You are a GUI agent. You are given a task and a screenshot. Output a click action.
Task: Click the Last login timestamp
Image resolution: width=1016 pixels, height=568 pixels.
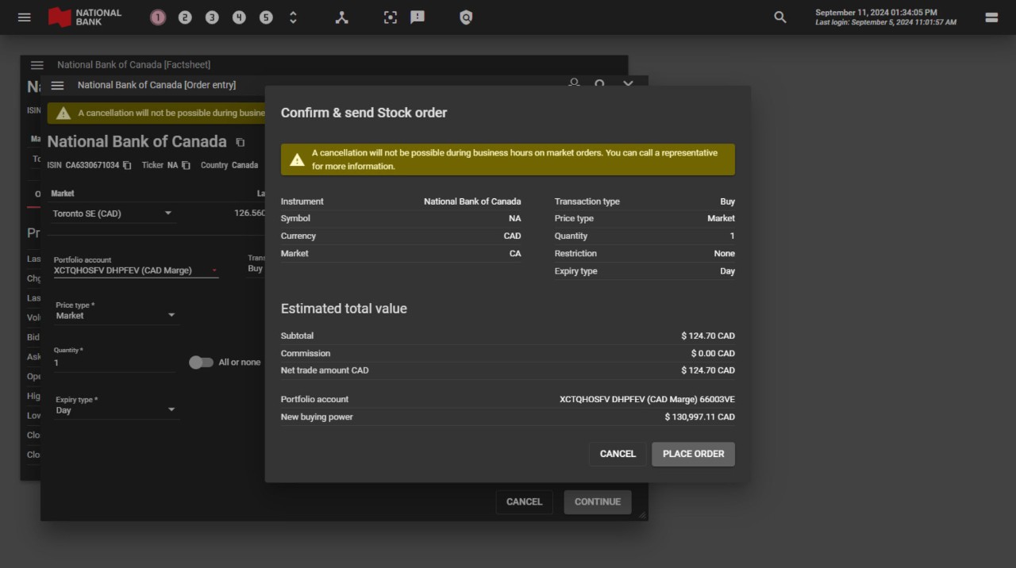pyautogui.click(x=886, y=22)
